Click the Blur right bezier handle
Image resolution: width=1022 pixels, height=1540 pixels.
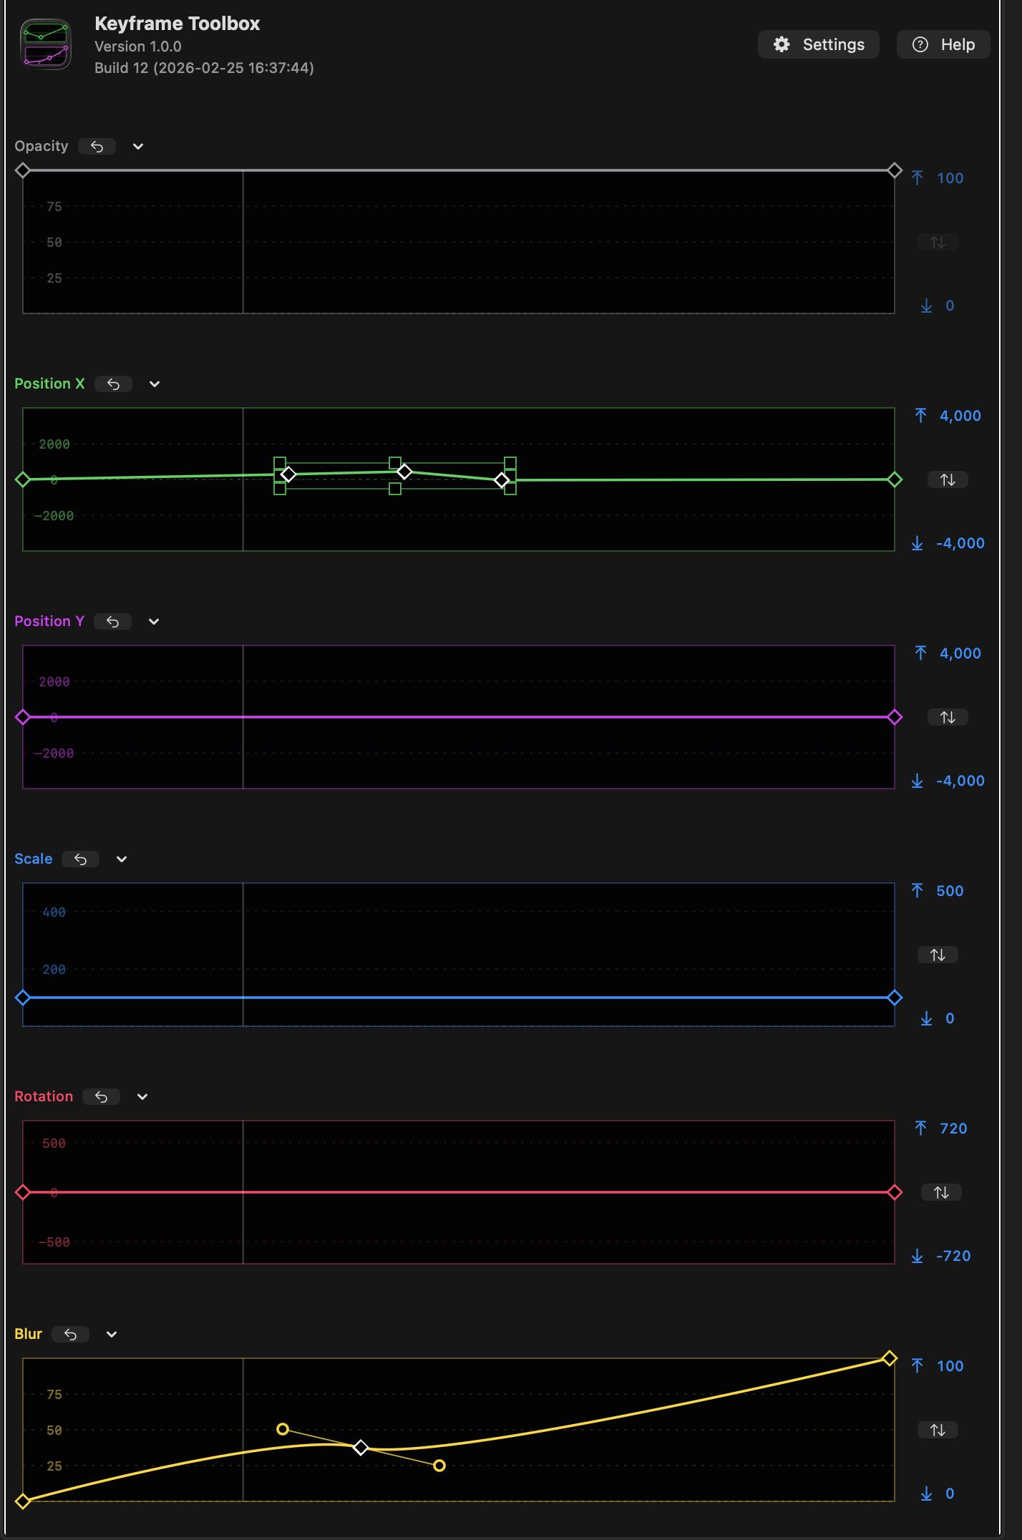(x=439, y=1466)
